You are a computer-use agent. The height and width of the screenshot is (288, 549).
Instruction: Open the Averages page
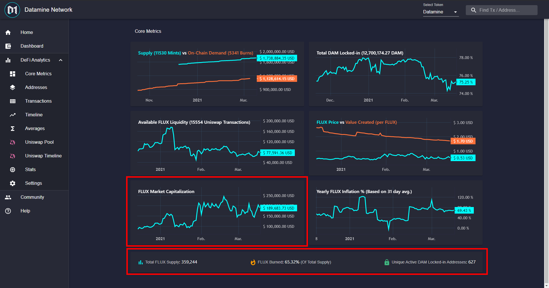tap(35, 129)
